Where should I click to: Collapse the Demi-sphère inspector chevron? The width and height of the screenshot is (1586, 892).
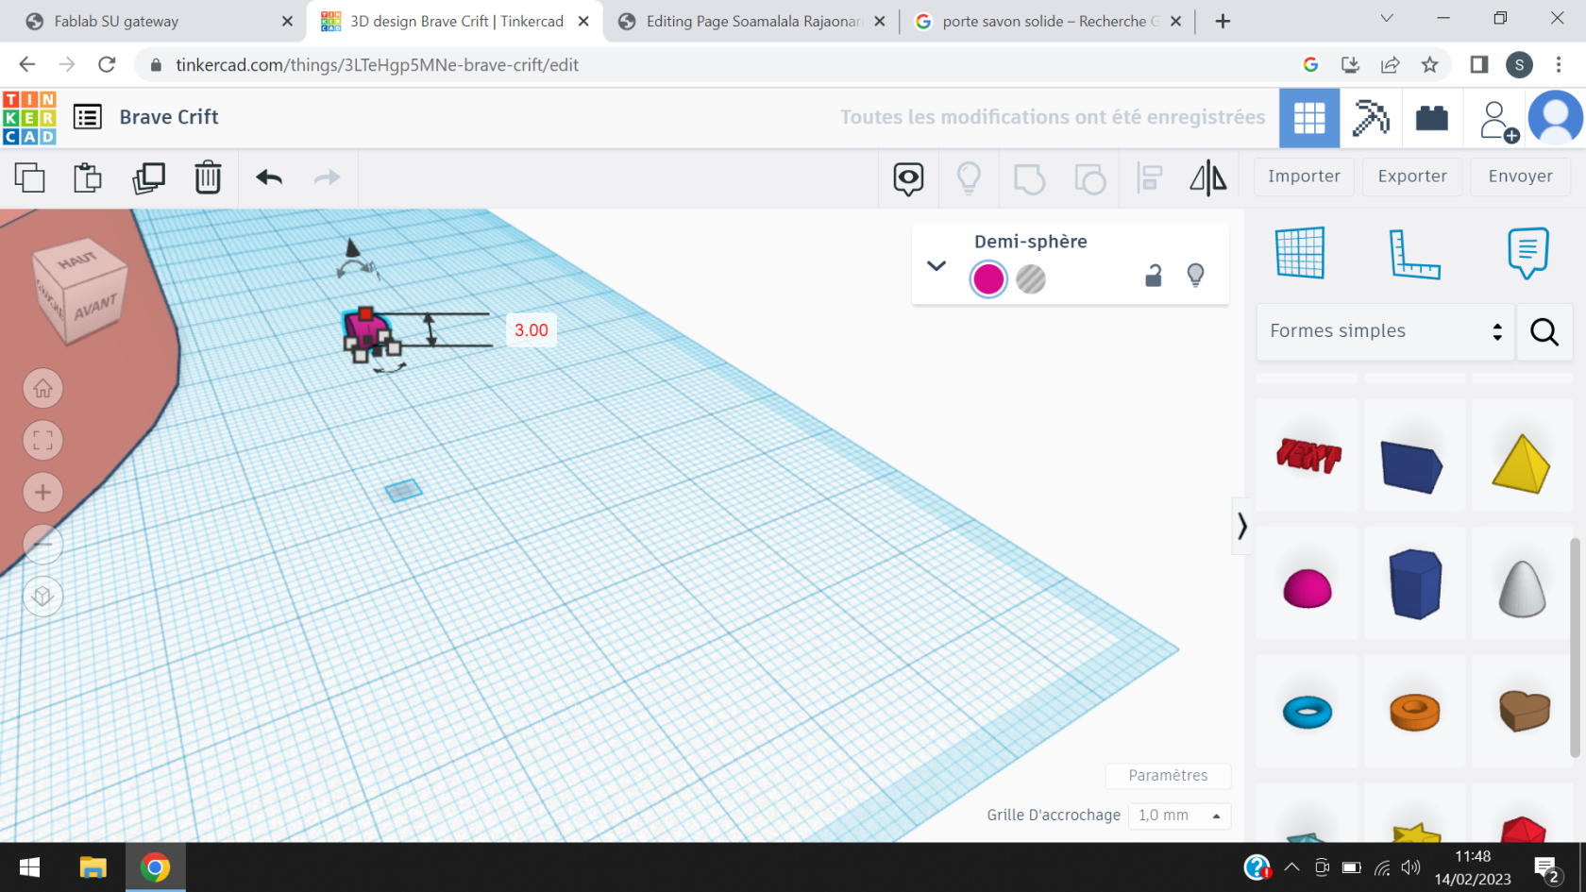tap(936, 266)
